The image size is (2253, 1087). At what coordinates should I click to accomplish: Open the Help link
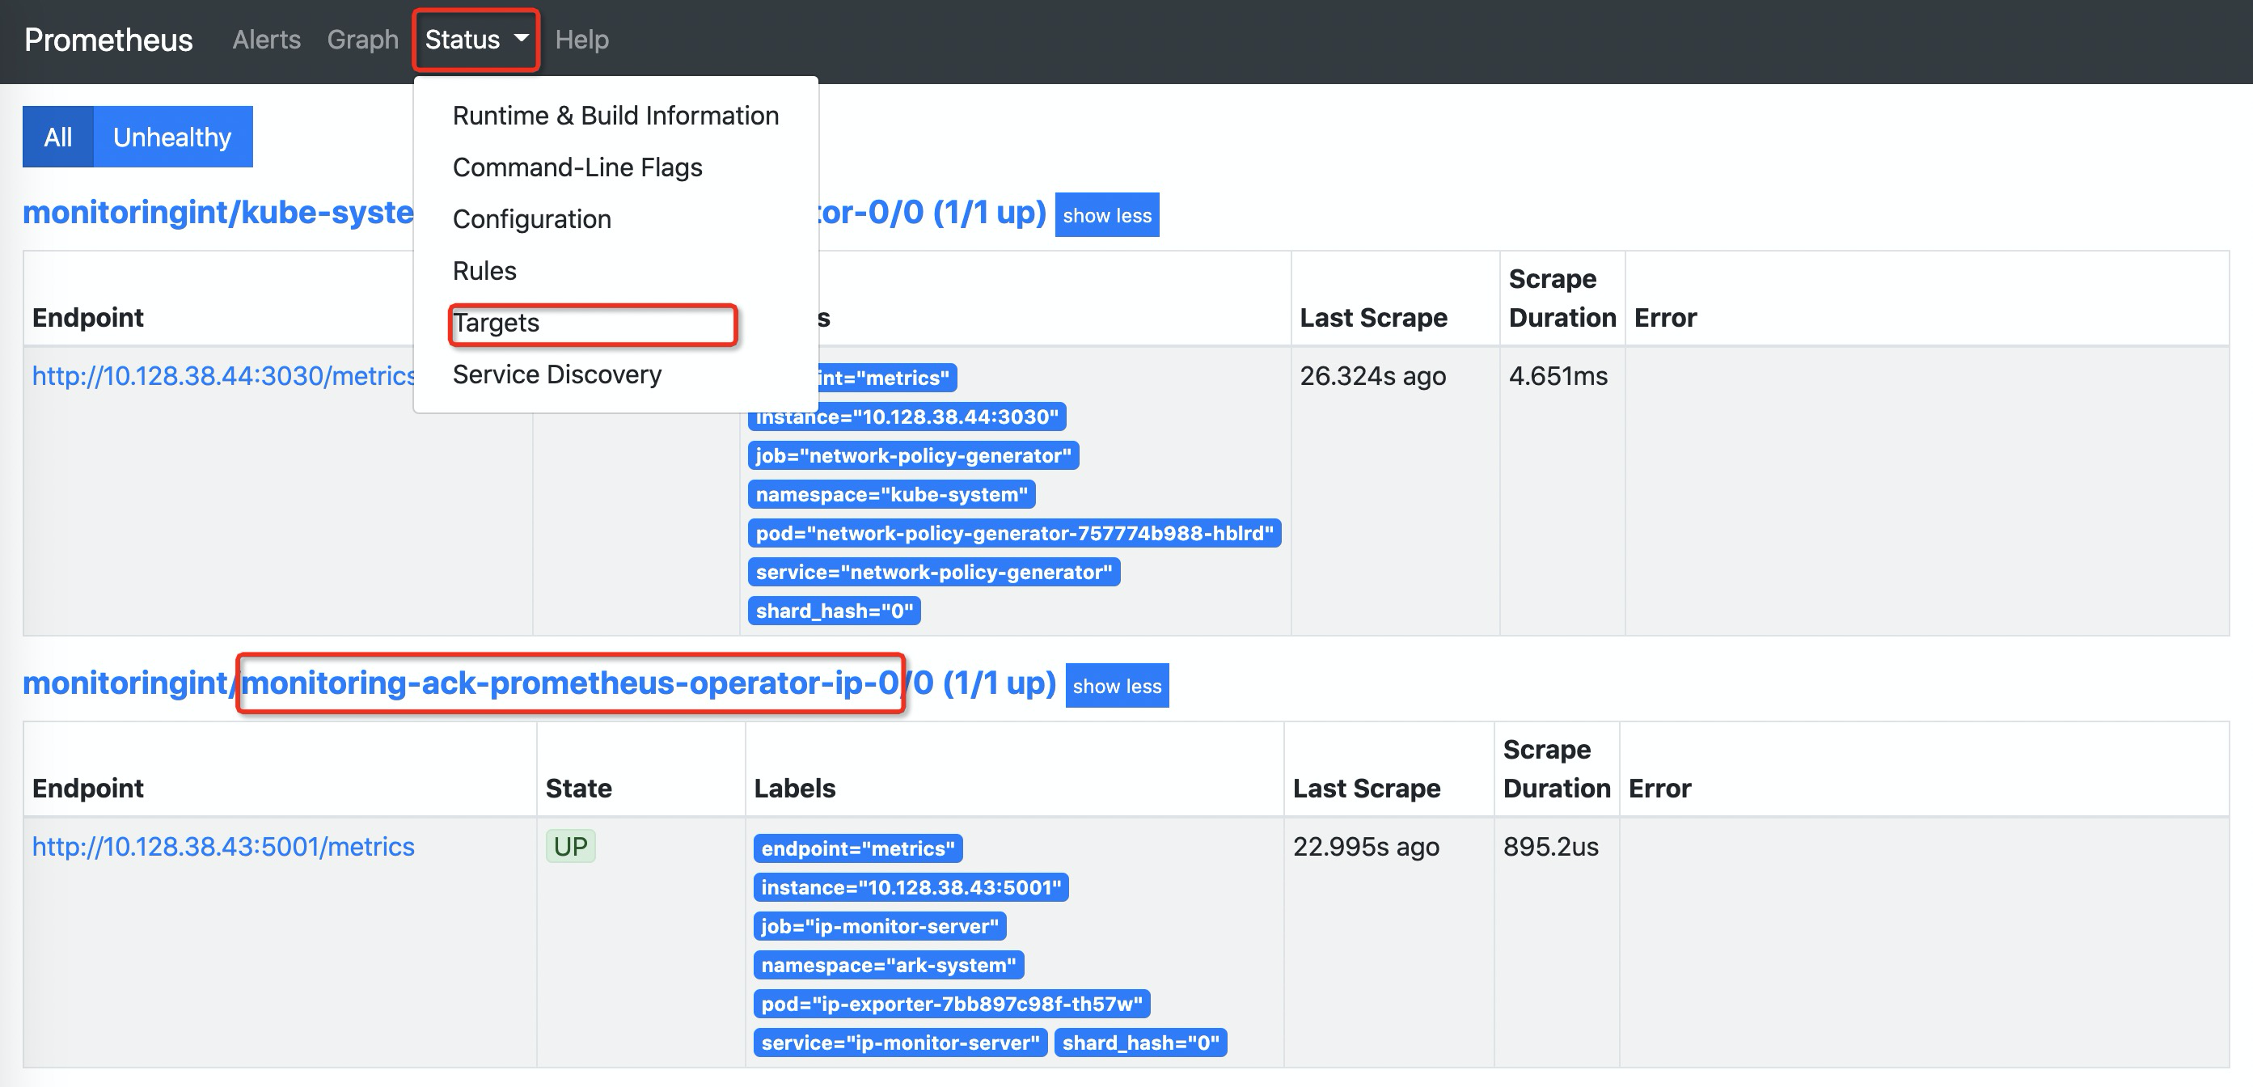(x=581, y=40)
